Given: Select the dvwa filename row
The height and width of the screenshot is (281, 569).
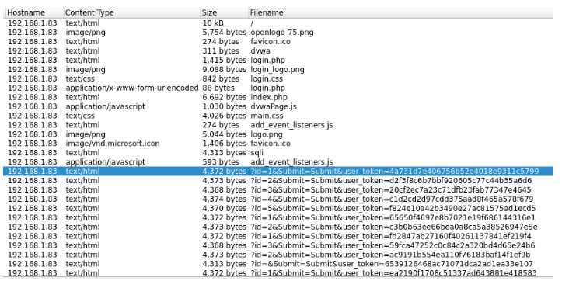Looking at the screenshot, I should click(278, 50).
